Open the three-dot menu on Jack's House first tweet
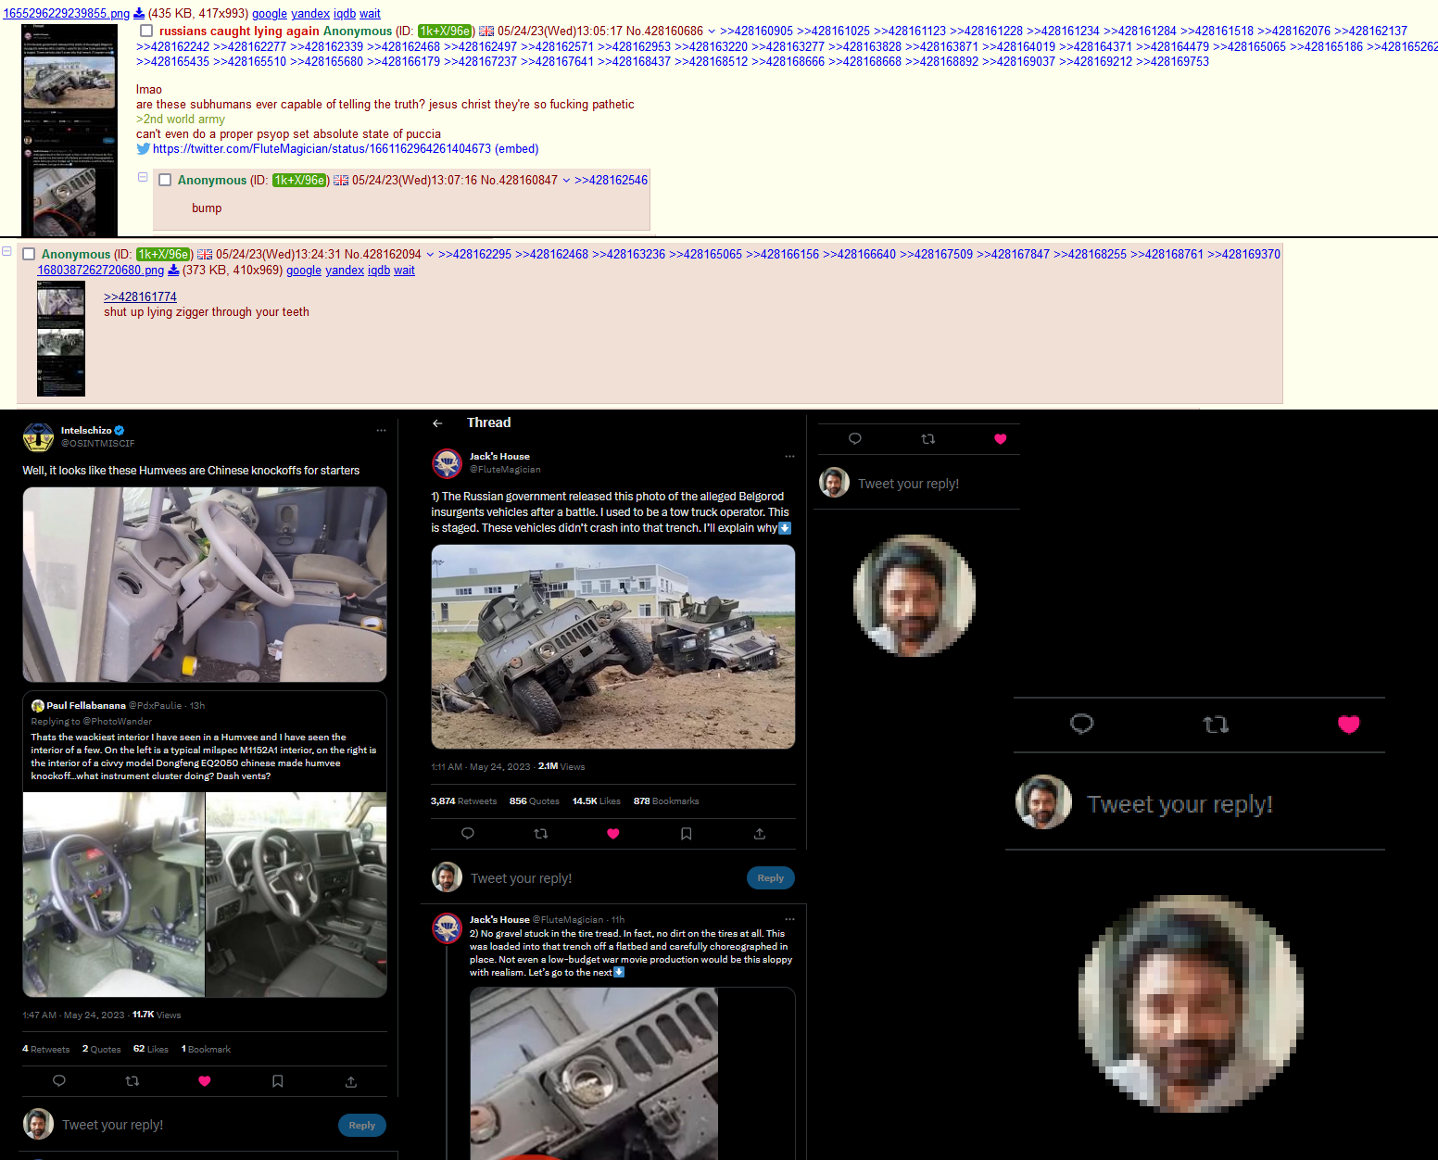The width and height of the screenshot is (1438, 1160). [x=789, y=457]
